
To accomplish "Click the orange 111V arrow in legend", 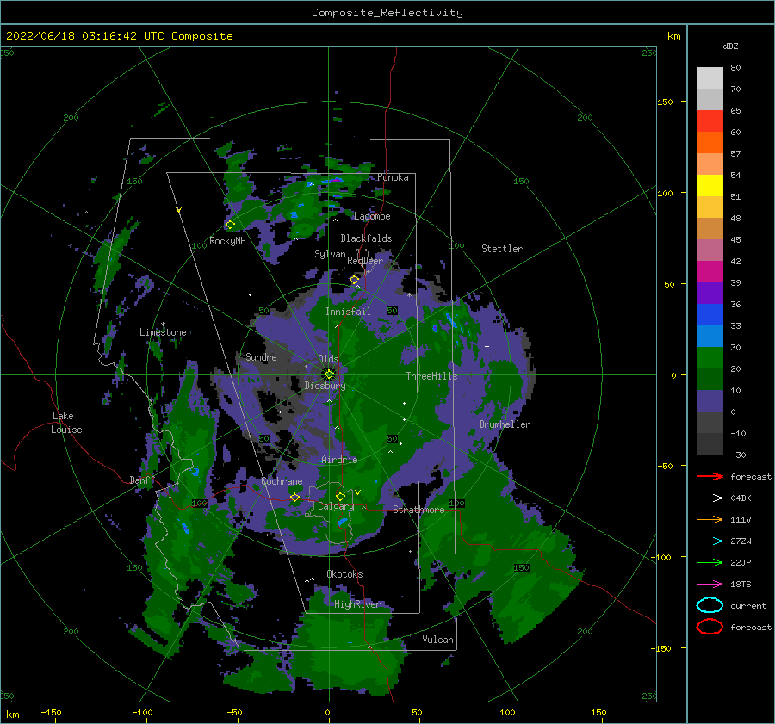I will click(710, 519).
